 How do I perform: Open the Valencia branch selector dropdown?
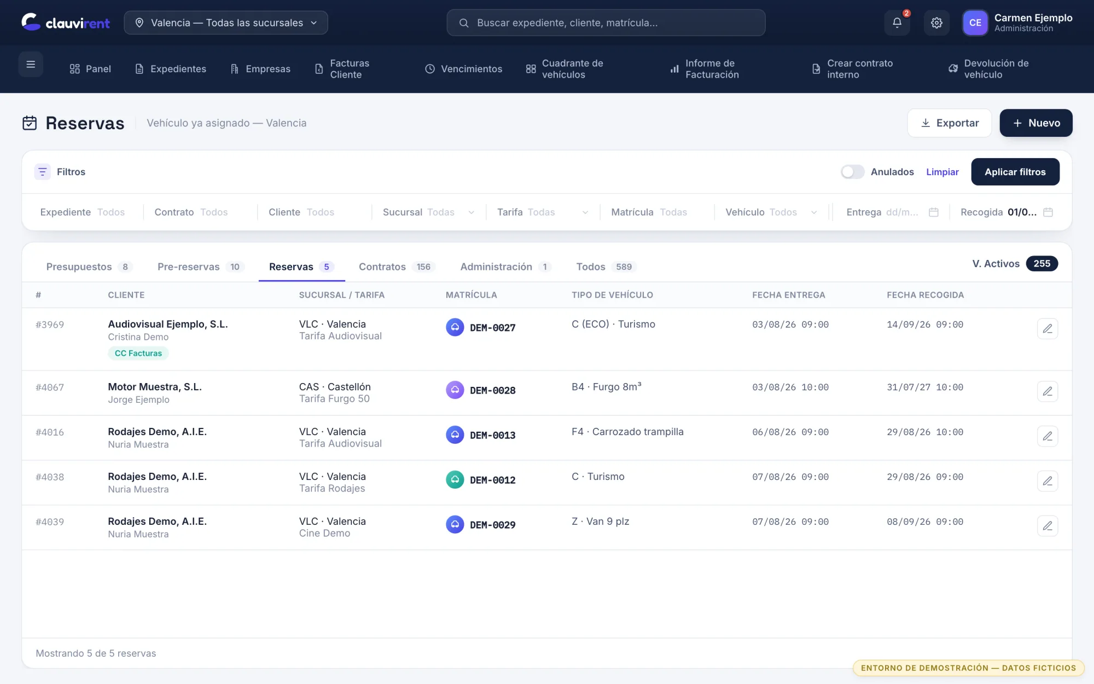[x=226, y=22]
